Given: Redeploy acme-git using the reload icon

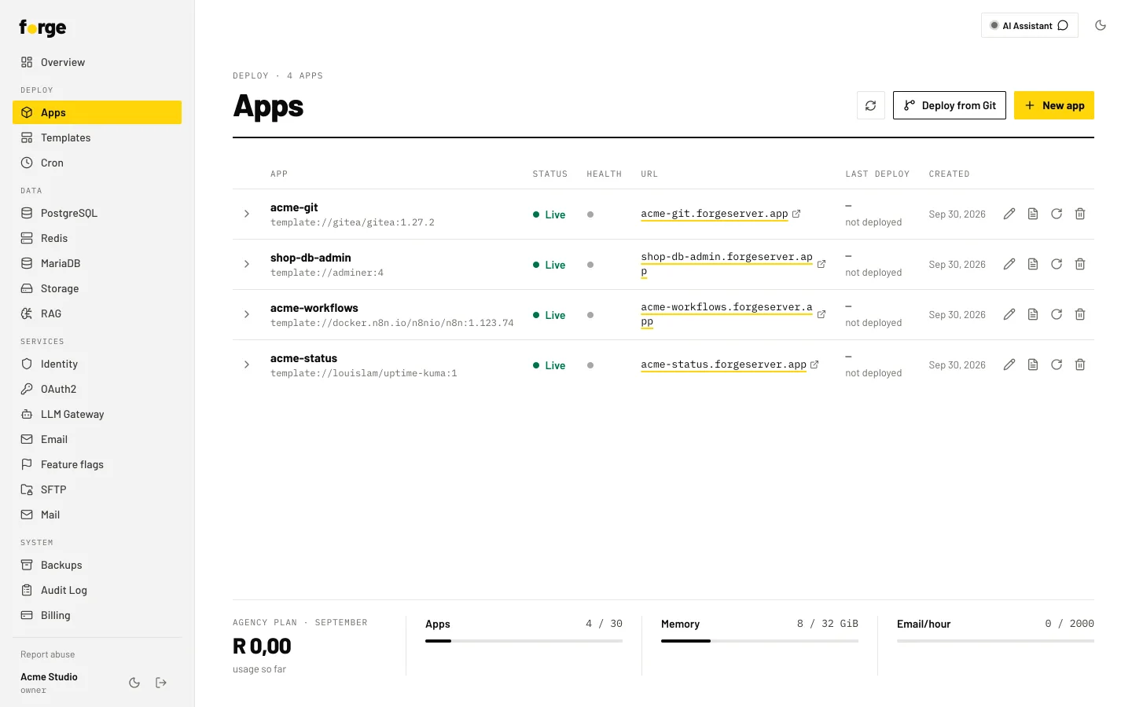Looking at the screenshot, I should (1057, 214).
